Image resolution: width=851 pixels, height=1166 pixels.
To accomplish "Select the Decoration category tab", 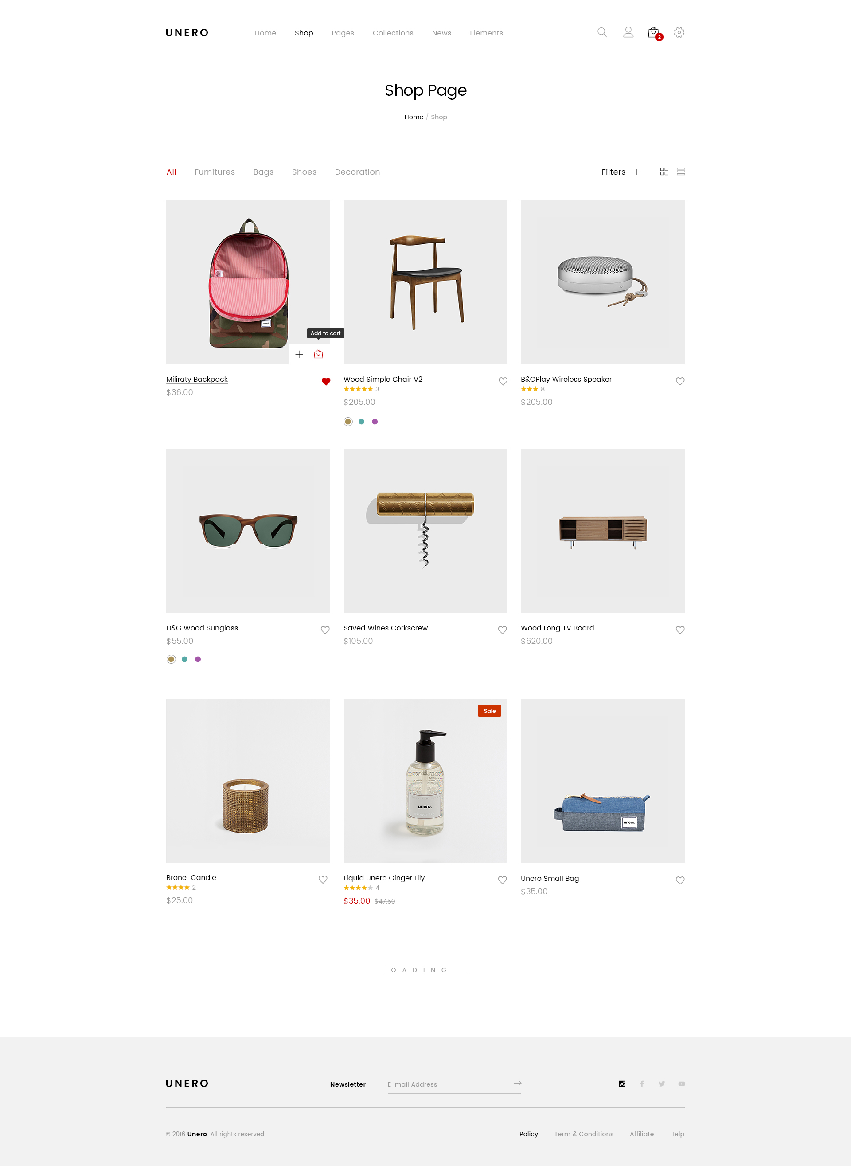I will click(x=357, y=172).
